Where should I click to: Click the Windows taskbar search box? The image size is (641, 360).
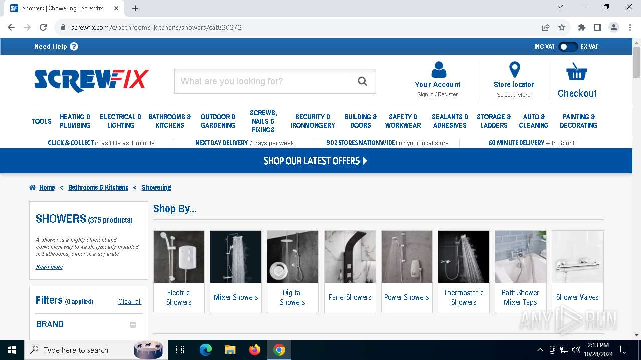(95, 350)
